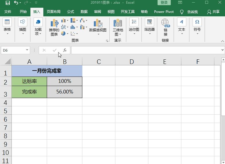Click the 告诉我 lightbulb search
This screenshot has width=225, height=164.
189,12
